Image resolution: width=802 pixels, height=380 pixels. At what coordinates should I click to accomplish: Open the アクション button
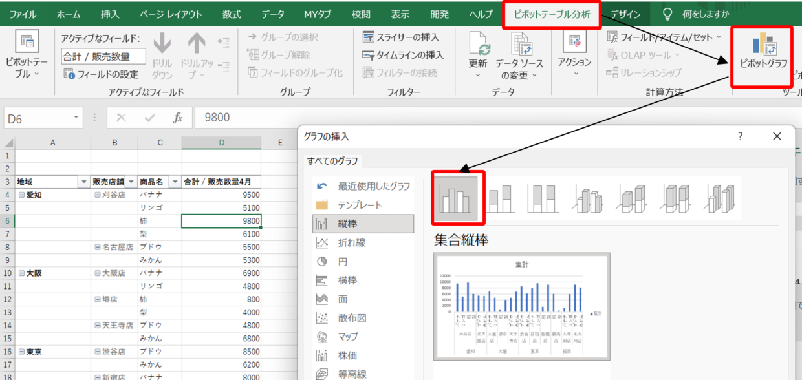tap(574, 55)
